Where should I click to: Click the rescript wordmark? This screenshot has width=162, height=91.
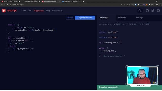coord(12,11)
